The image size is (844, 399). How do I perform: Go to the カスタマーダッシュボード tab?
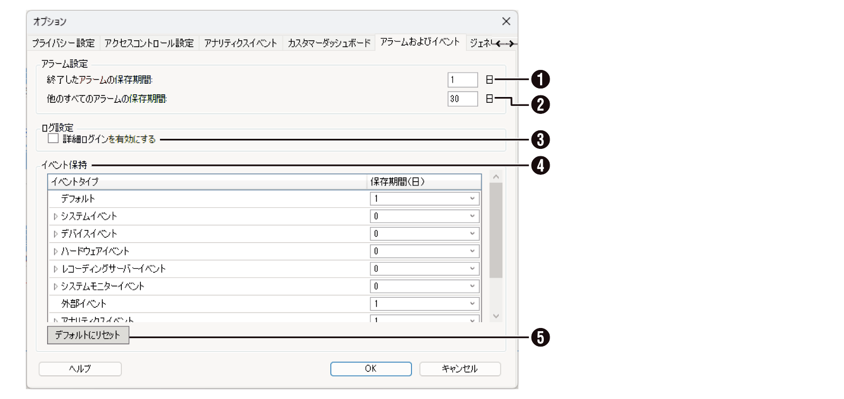329,43
